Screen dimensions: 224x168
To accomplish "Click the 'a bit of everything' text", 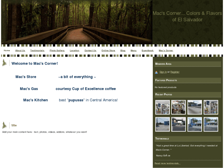I will tap(77, 77).
